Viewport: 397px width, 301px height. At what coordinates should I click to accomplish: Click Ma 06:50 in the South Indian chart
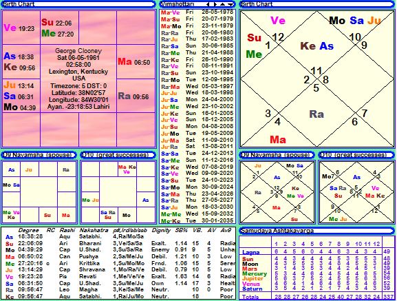(134, 61)
